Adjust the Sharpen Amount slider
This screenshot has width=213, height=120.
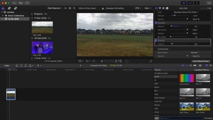[x=172, y=44]
